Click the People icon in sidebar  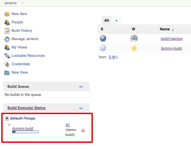7,22
